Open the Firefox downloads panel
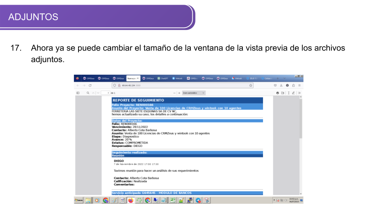This screenshot has height=210, width=373. point(281,86)
